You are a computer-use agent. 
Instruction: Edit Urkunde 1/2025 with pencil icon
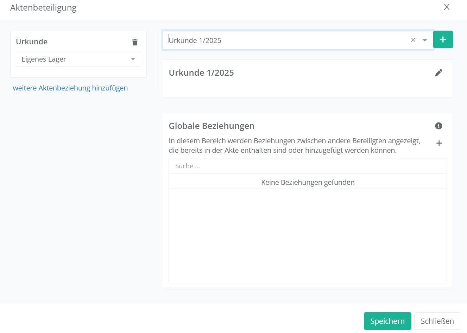pos(438,73)
